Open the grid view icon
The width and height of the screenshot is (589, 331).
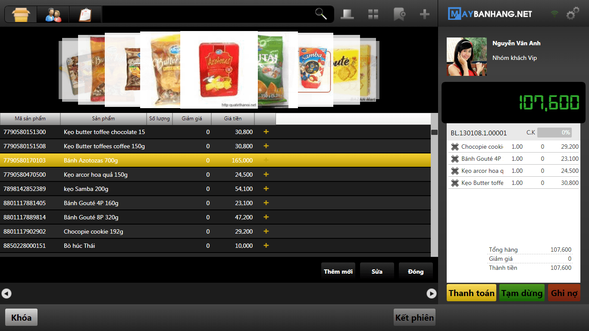373,14
